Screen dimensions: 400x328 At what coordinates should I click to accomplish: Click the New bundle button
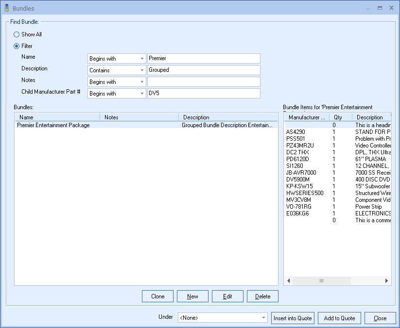192,296
